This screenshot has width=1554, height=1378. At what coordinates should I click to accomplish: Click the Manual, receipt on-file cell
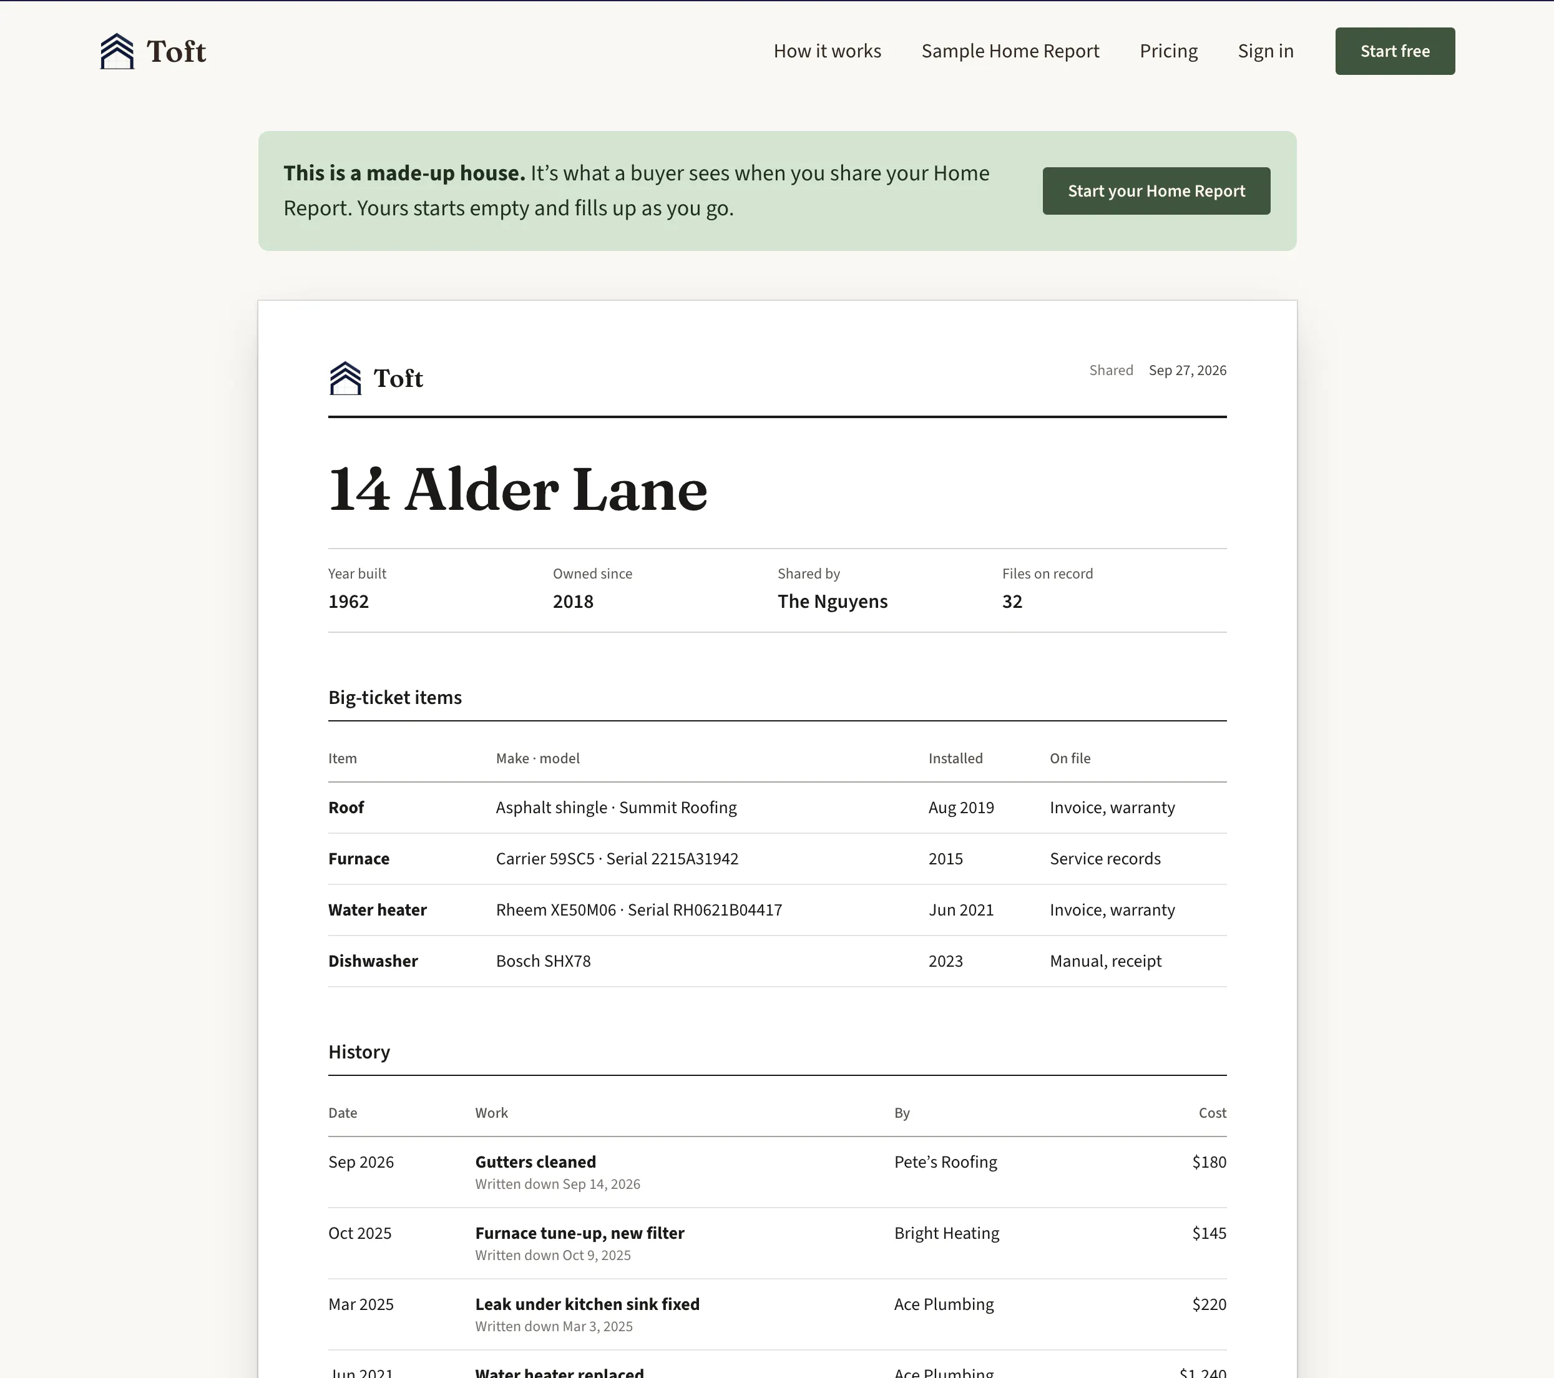pyautogui.click(x=1105, y=960)
